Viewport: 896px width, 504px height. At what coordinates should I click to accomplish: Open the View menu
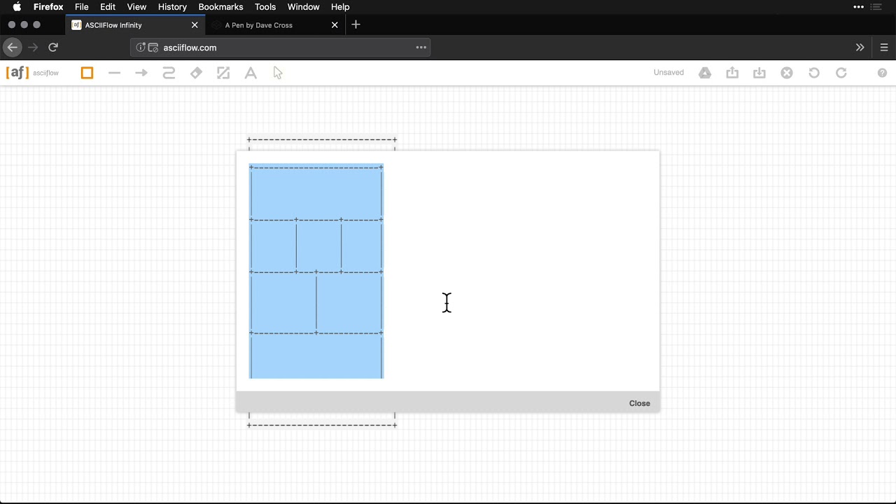pos(136,7)
